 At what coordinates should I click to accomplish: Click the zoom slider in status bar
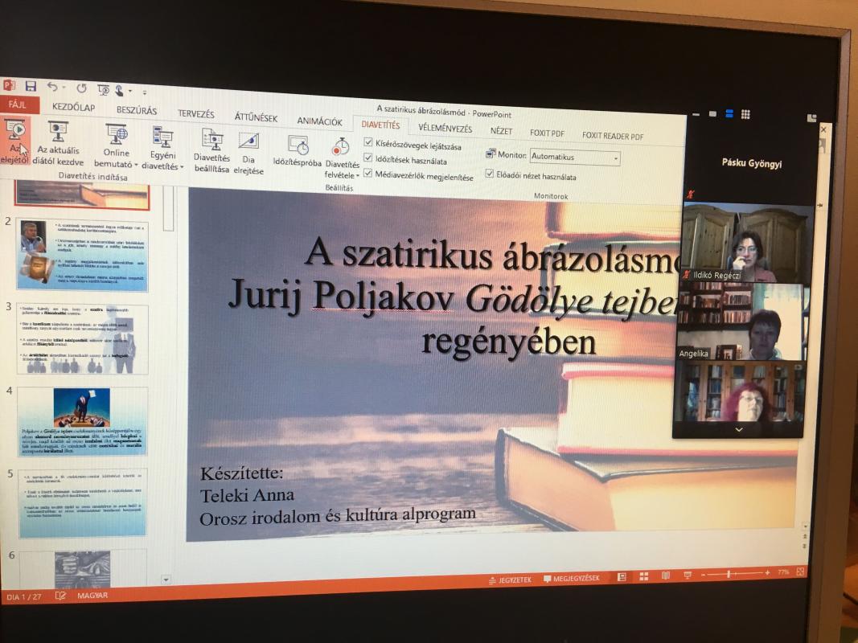(730, 574)
